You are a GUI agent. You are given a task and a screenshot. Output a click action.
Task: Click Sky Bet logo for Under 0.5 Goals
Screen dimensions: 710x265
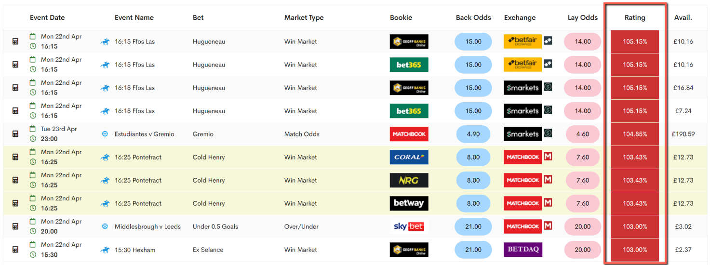click(409, 226)
